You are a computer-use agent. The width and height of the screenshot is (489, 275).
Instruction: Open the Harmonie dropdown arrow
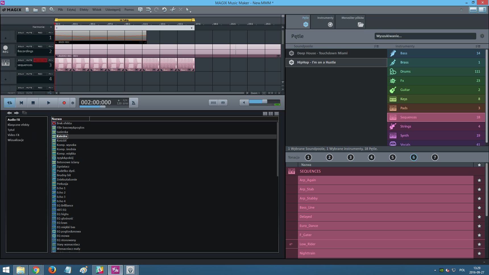coord(51,27)
